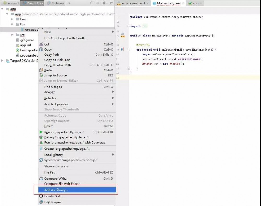
Task: Click the Debug bug icon in context menu
Action: coord(41,137)
